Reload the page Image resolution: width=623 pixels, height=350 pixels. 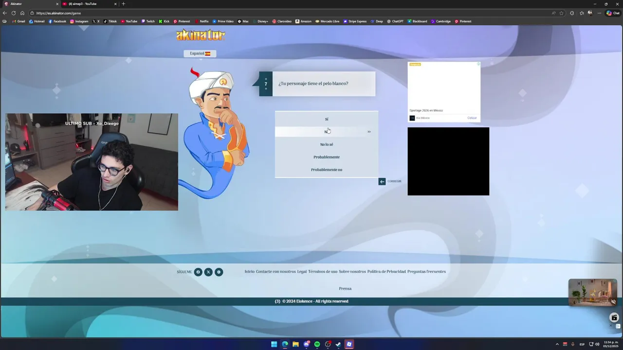pos(14,13)
